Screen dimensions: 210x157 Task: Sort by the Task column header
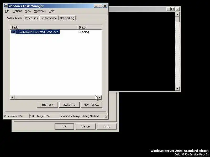point(44,27)
